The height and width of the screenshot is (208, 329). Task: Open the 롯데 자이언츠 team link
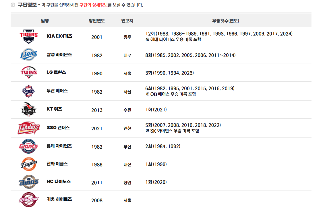[59, 146]
